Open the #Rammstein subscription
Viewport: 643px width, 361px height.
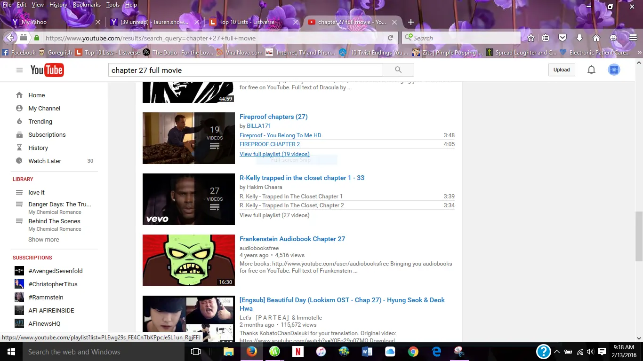pyautogui.click(x=46, y=297)
